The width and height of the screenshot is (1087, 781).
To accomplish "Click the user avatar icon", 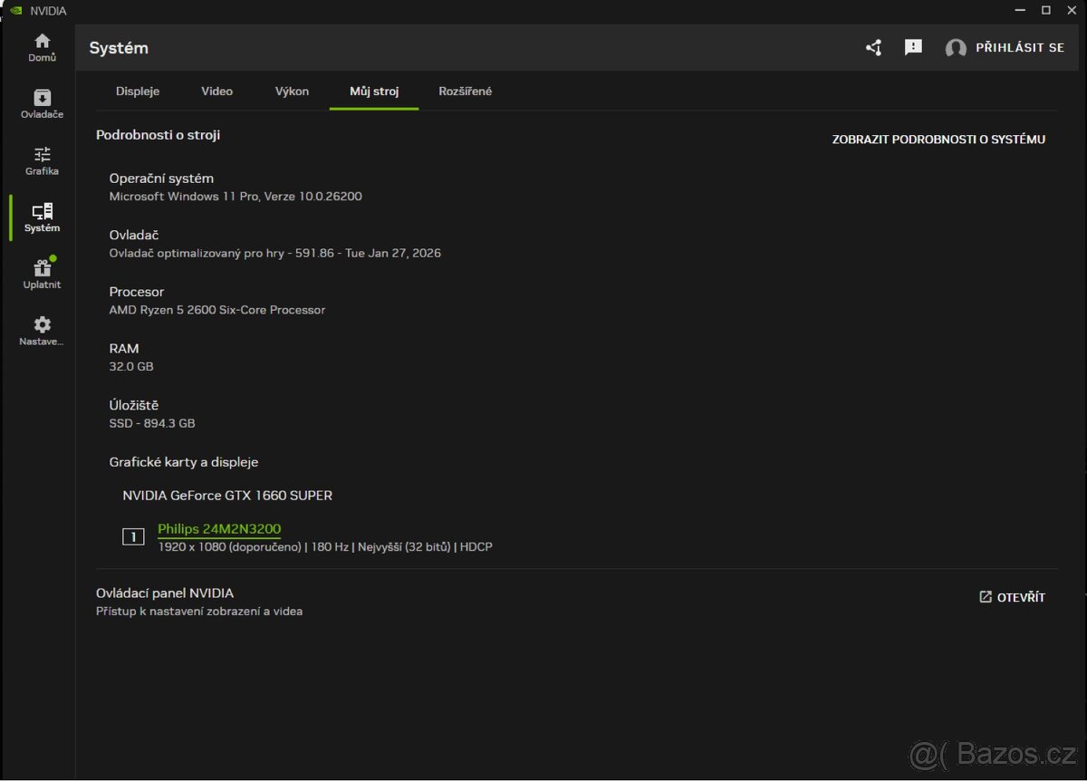I will 956,48.
